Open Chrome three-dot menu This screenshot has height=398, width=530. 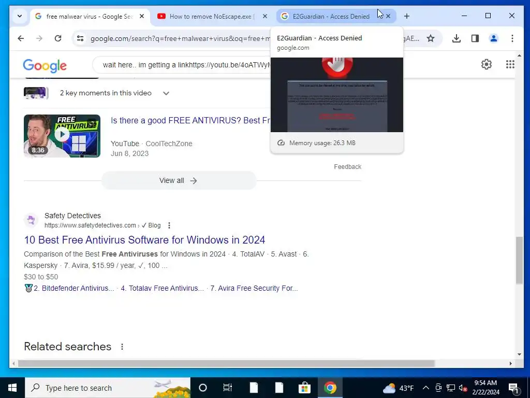pos(512,38)
